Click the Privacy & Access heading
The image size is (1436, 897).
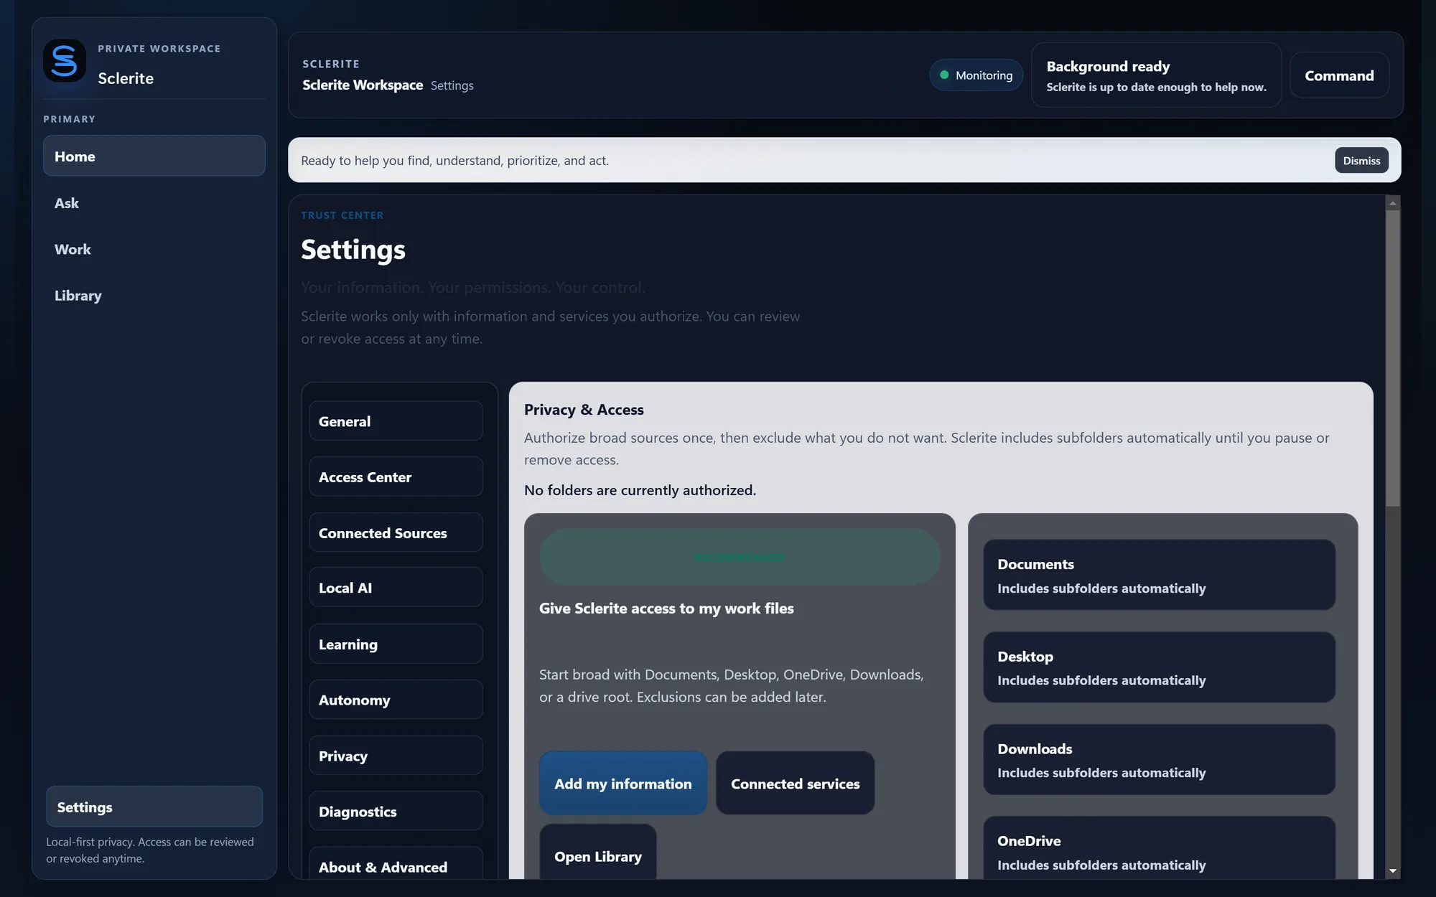[584, 410]
